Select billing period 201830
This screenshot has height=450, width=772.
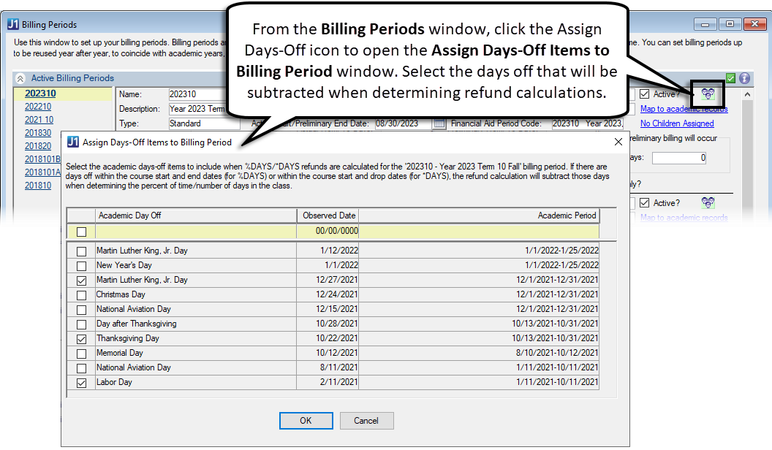pyautogui.click(x=38, y=133)
